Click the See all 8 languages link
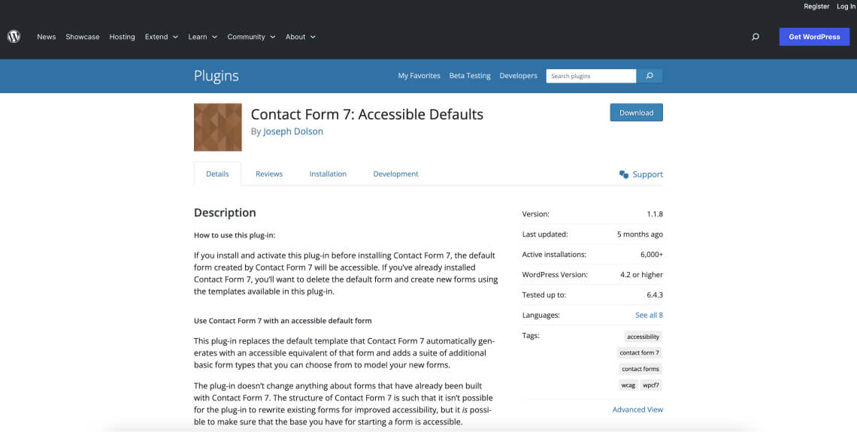 tap(649, 315)
